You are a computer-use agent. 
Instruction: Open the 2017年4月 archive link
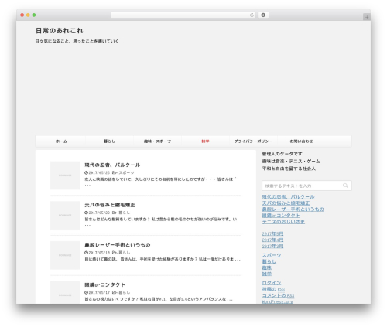[x=272, y=240]
